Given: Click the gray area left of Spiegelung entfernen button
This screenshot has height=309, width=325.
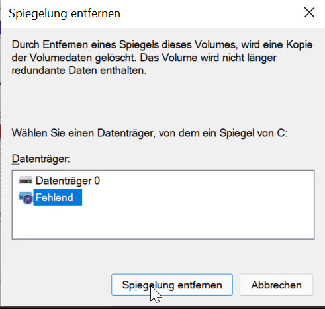Looking at the screenshot, I should [58, 285].
